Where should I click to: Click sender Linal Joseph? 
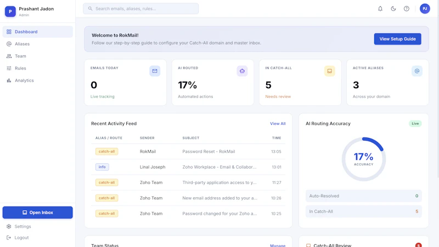click(x=153, y=167)
